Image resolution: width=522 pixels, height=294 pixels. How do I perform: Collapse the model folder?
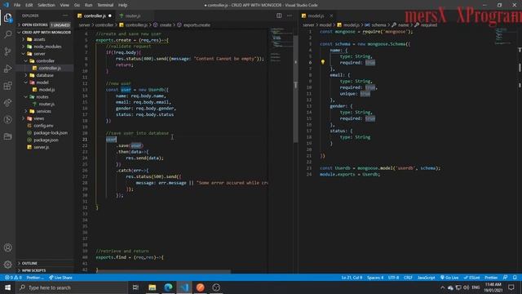click(42, 82)
